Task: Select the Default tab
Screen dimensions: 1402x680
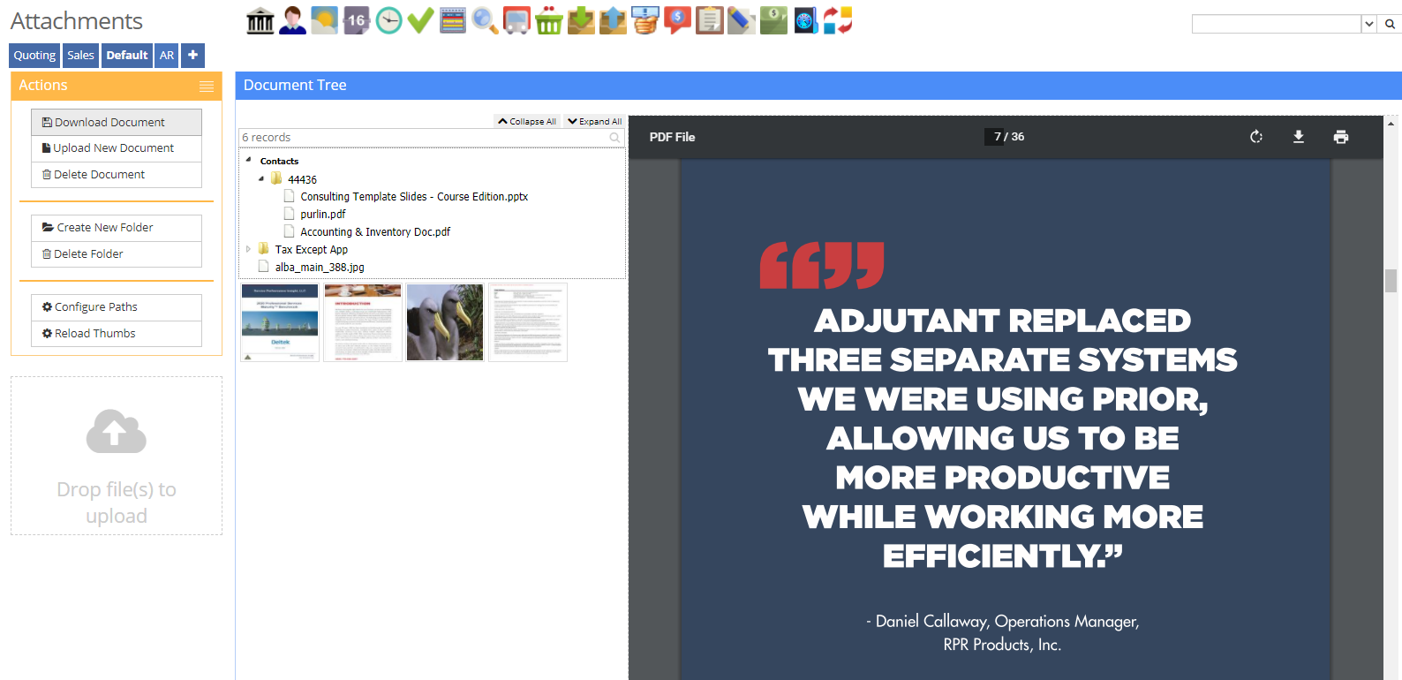Action: coord(127,55)
